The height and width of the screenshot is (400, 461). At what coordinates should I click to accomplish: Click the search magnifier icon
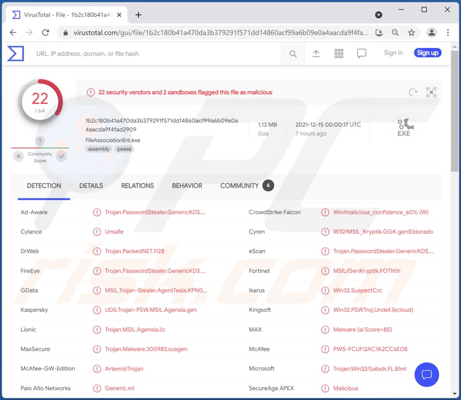(293, 54)
